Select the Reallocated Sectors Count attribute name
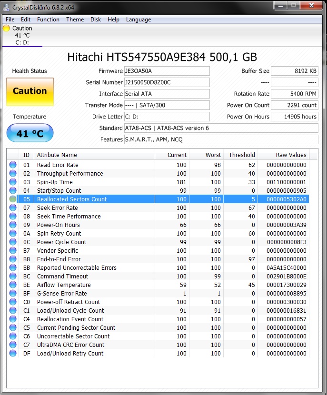 tap(72, 199)
